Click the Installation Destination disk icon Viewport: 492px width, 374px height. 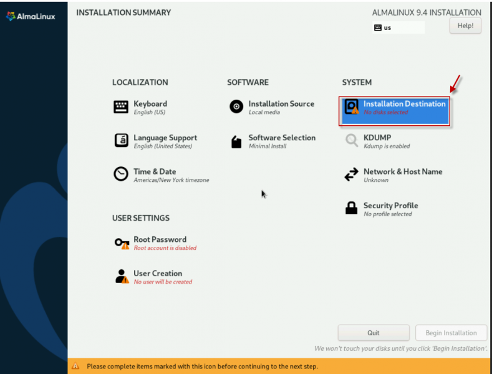point(352,107)
